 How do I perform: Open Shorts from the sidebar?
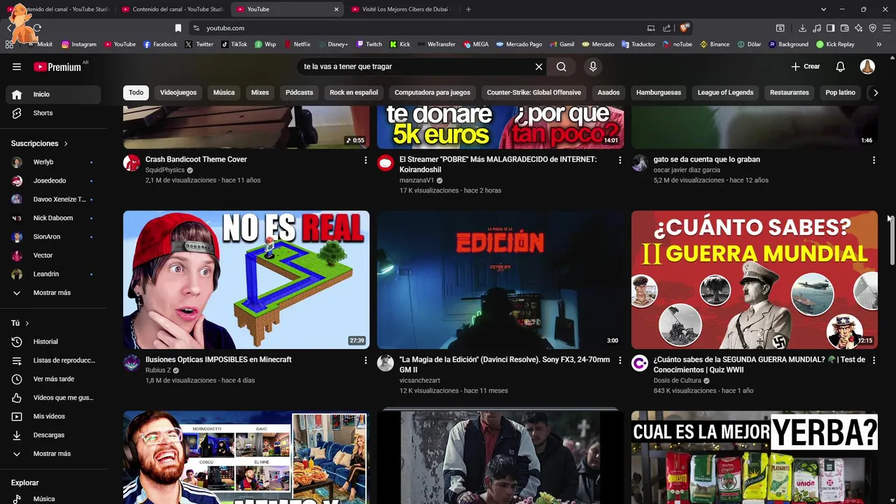click(53, 113)
